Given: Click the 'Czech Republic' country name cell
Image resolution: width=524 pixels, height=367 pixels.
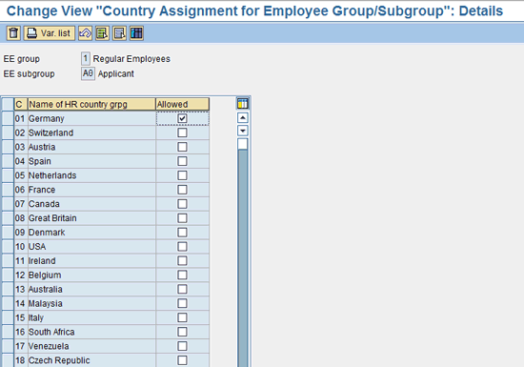Looking at the screenshot, I should tap(91, 360).
